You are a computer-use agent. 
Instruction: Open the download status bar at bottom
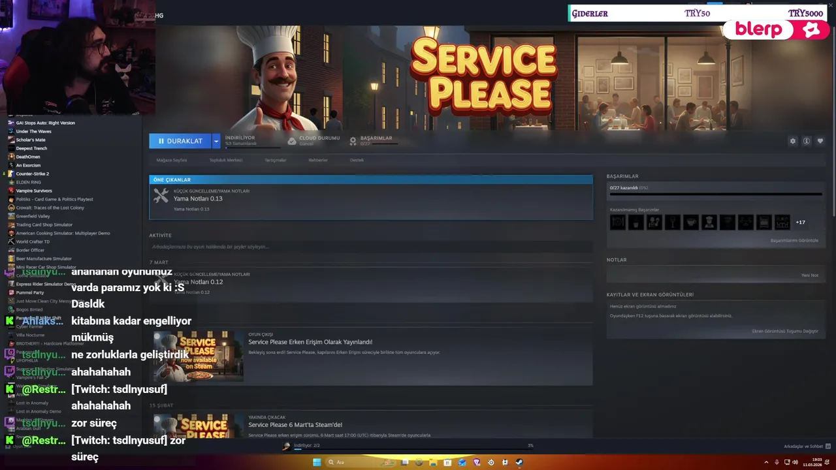(408, 446)
